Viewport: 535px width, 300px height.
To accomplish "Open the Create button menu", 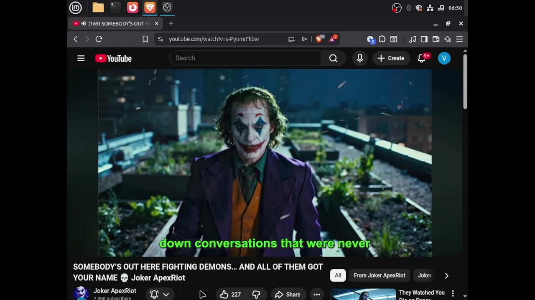I will click(391, 58).
